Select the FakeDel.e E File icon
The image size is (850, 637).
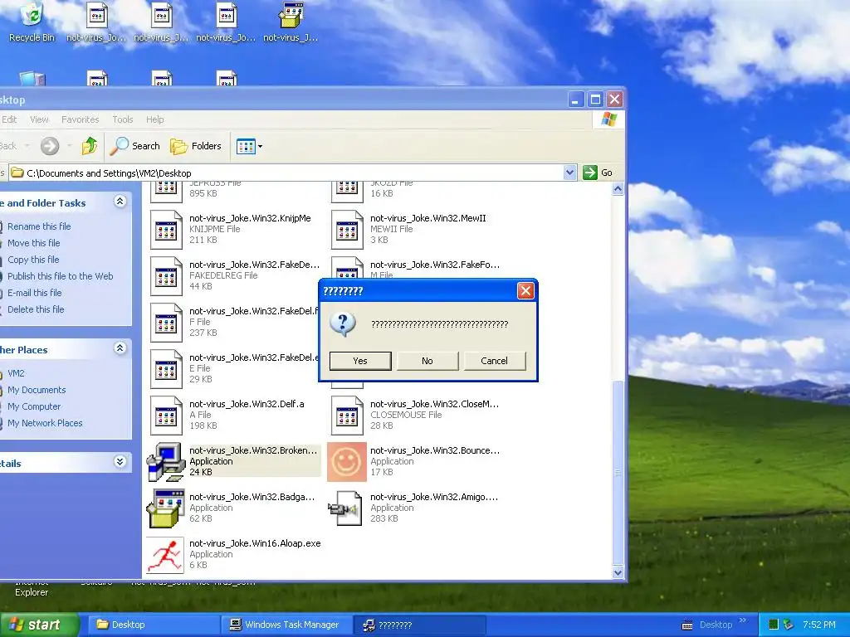(x=166, y=369)
